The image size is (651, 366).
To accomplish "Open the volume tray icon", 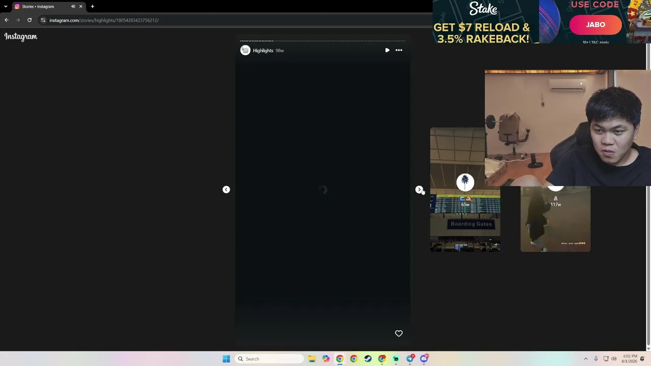I will click(x=614, y=359).
